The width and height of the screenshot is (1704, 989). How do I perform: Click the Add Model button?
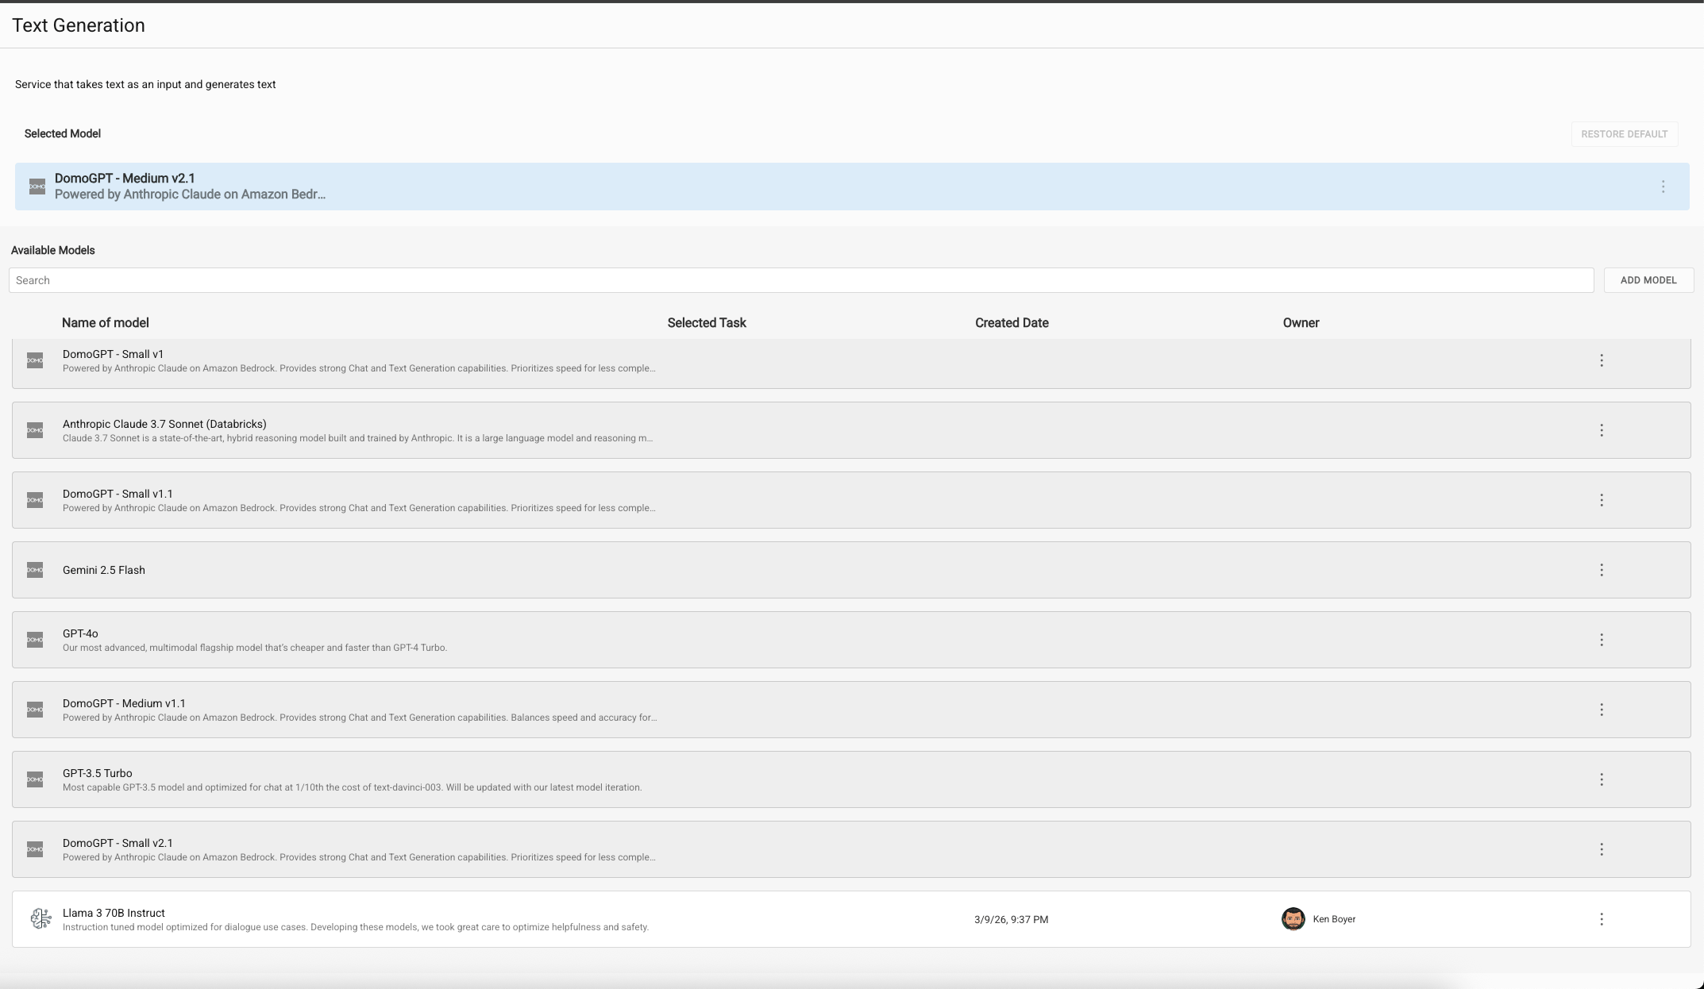(1648, 280)
